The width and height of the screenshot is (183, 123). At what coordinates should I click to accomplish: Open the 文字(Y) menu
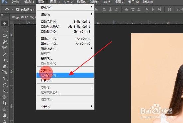(68, 2)
